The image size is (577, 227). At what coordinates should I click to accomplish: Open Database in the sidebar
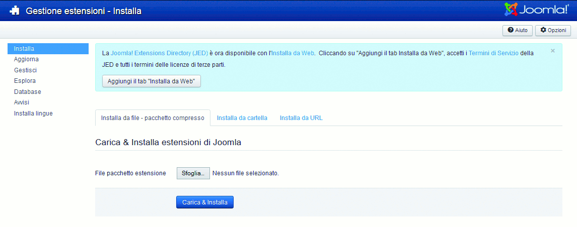tap(27, 92)
